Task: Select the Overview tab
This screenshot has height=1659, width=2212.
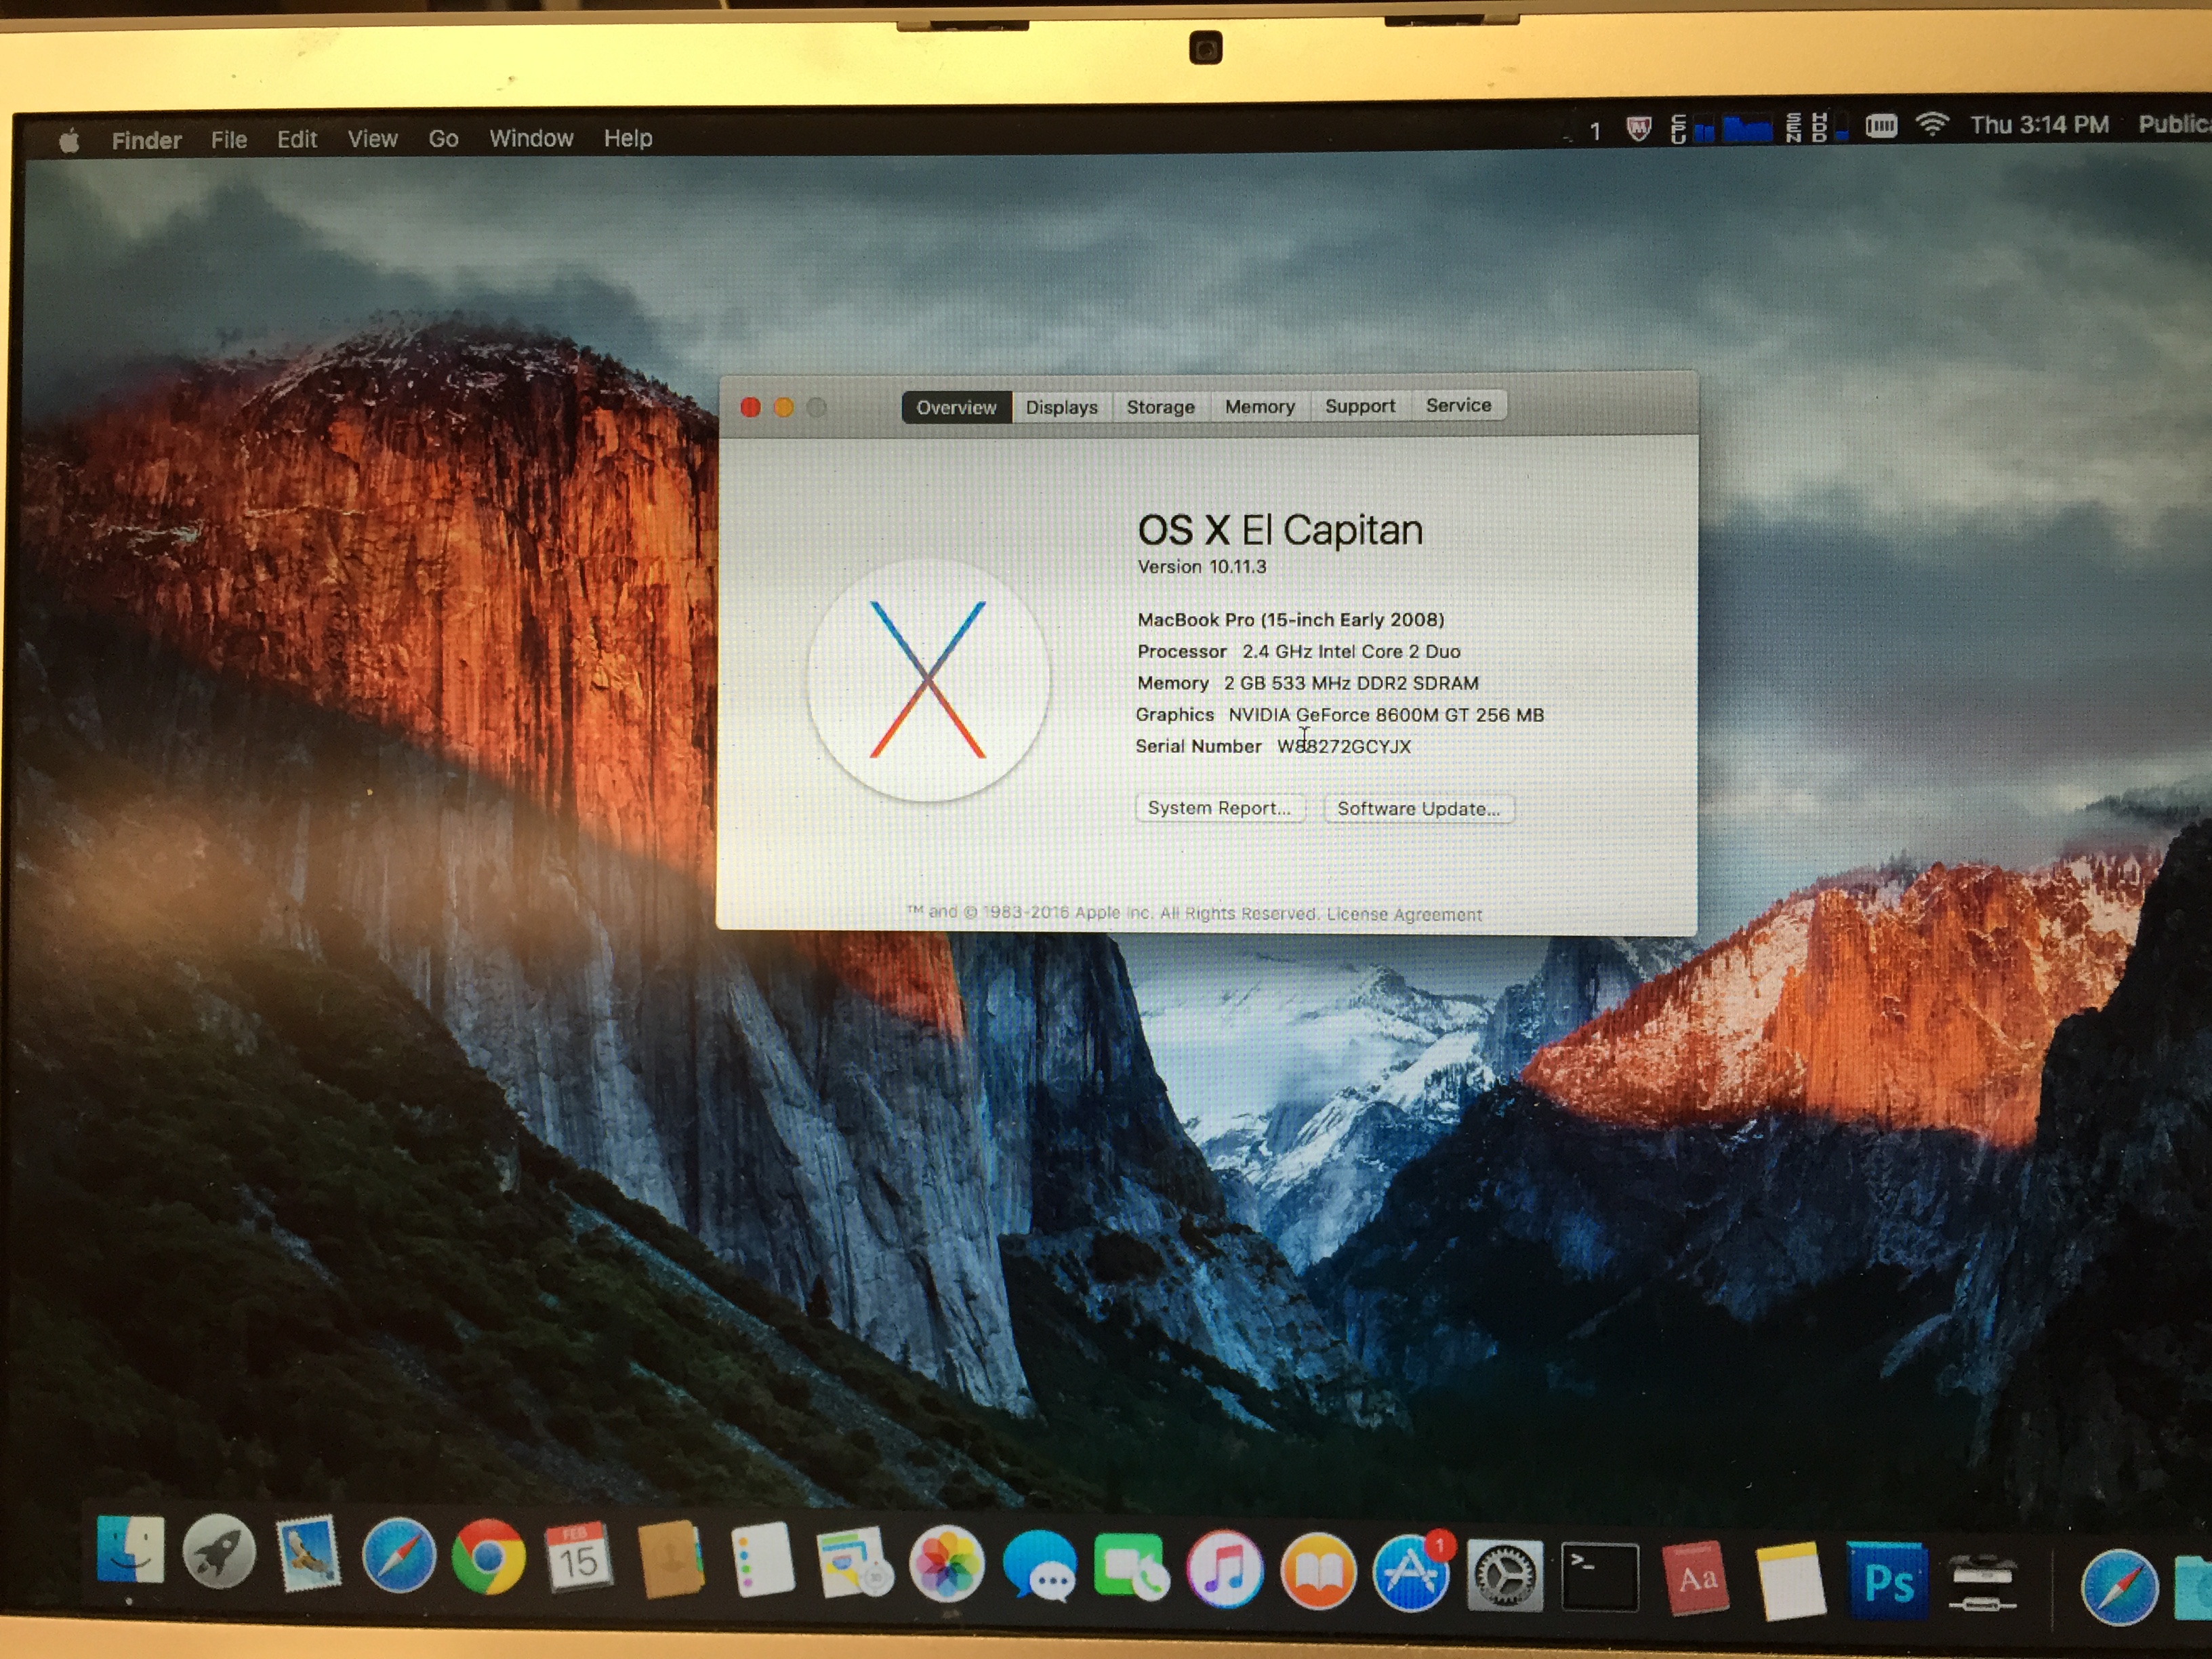Action: point(956,407)
